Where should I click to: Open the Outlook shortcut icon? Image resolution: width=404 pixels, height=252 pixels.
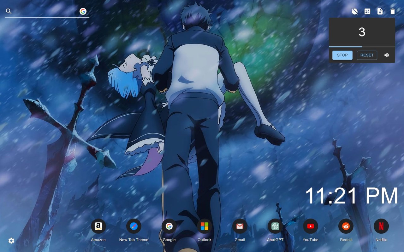pyautogui.click(x=205, y=226)
